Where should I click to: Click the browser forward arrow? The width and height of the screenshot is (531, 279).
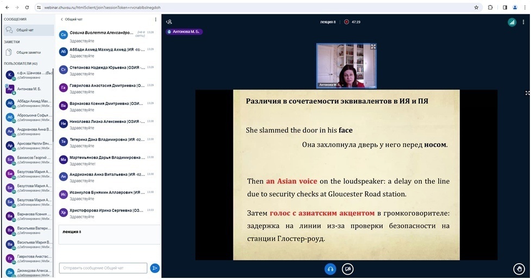click(17, 7)
